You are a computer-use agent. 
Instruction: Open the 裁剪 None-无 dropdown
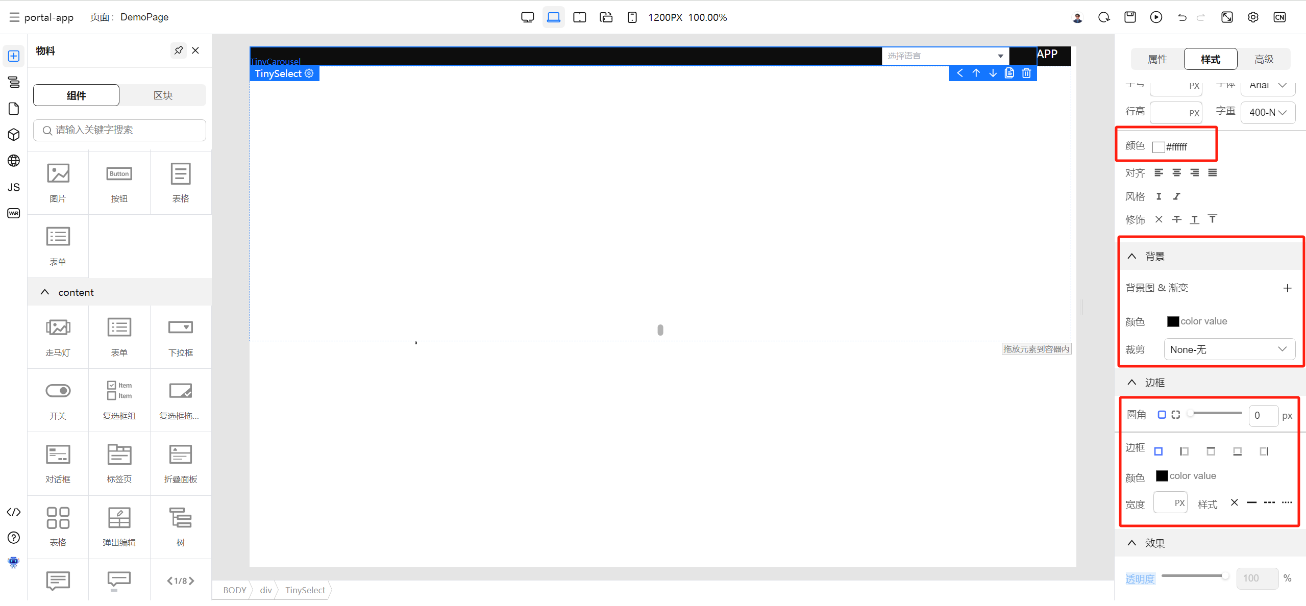pyautogui.click(x=1229, y=349)
